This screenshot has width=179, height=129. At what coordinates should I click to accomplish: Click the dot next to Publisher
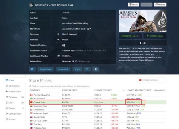[x=58, y=40]
